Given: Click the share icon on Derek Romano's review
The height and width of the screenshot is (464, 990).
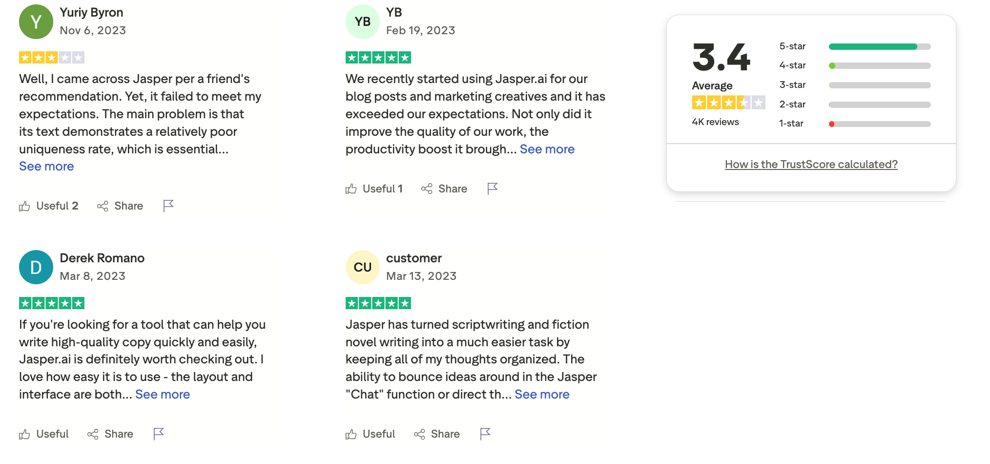Looking at the screenshot, I should tap(92, 434).
